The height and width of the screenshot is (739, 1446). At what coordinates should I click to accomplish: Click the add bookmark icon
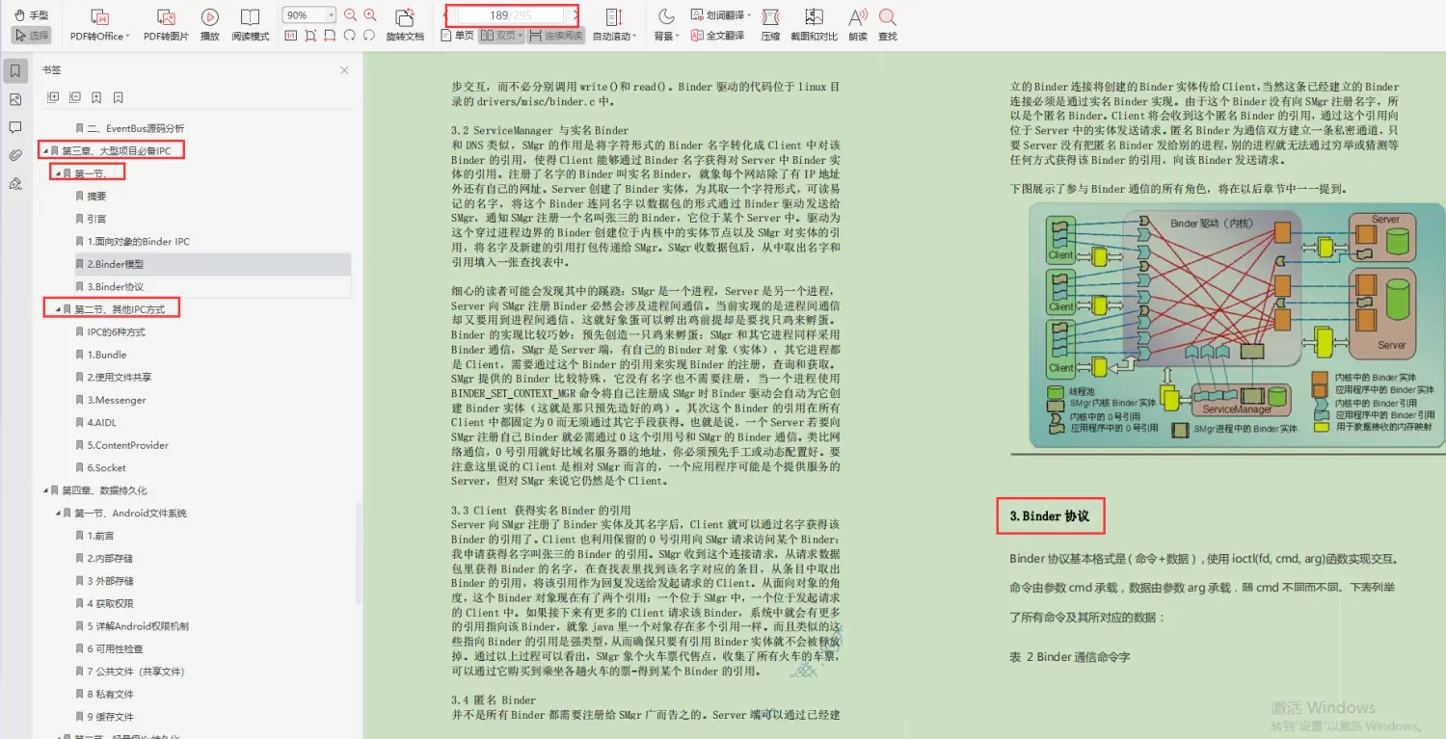tap(96, 97)
